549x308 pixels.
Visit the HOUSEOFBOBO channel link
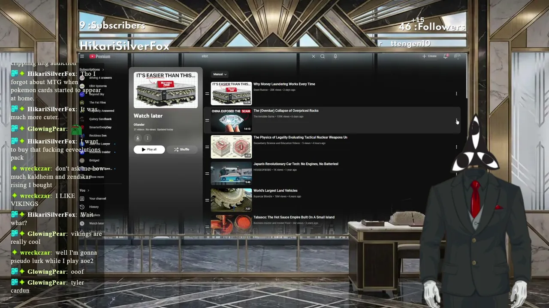pos(263,170)
